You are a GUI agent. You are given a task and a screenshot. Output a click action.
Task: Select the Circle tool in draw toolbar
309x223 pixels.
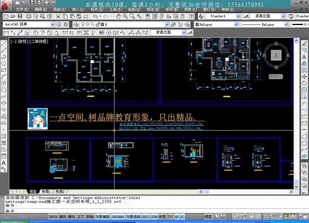[x=4, y=83]
